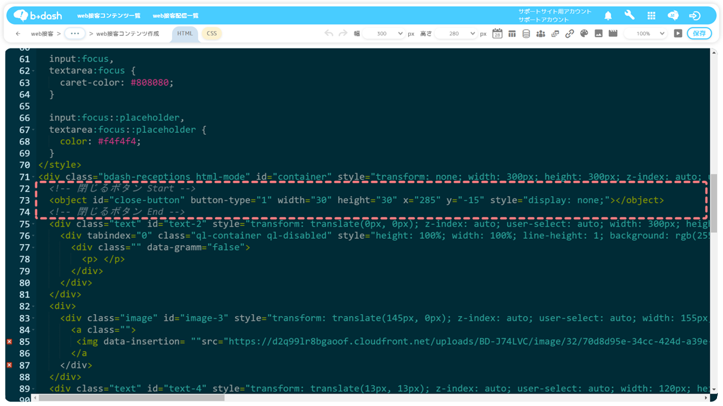Open the height (高さ) dropdown

point(456,33)
